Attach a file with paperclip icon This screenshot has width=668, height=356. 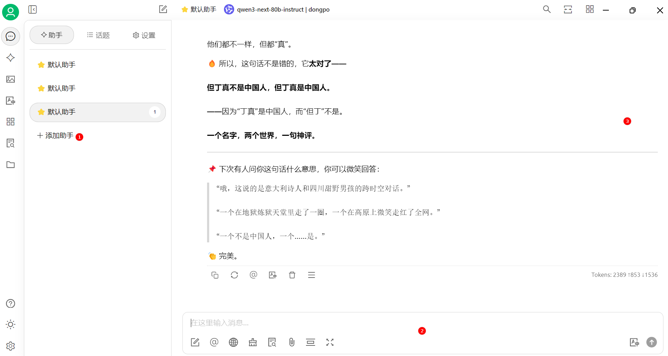click(x=292, y=342)
